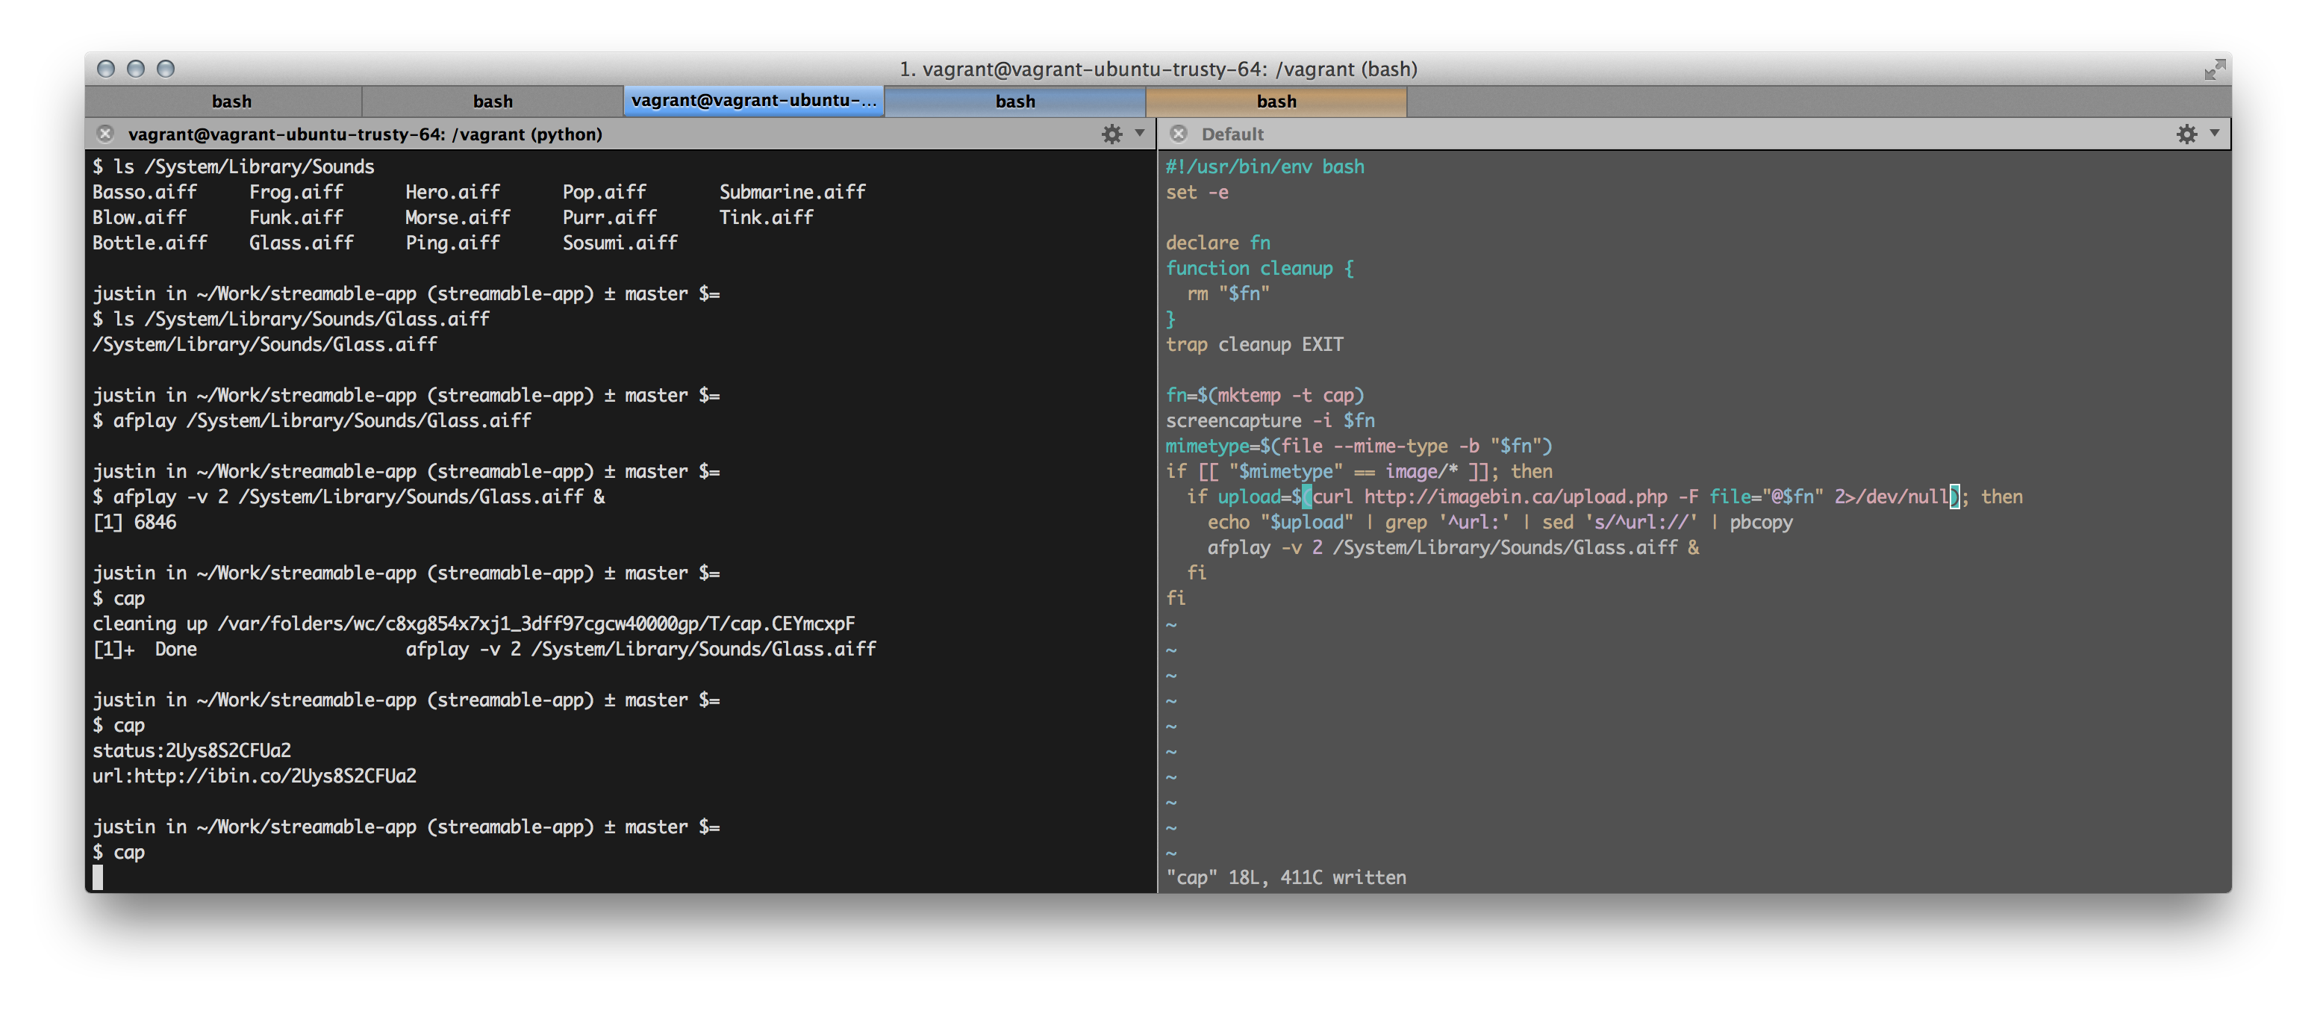Click the Default pane title label
The image size is (2317, 1011).
click(1232, 134)
